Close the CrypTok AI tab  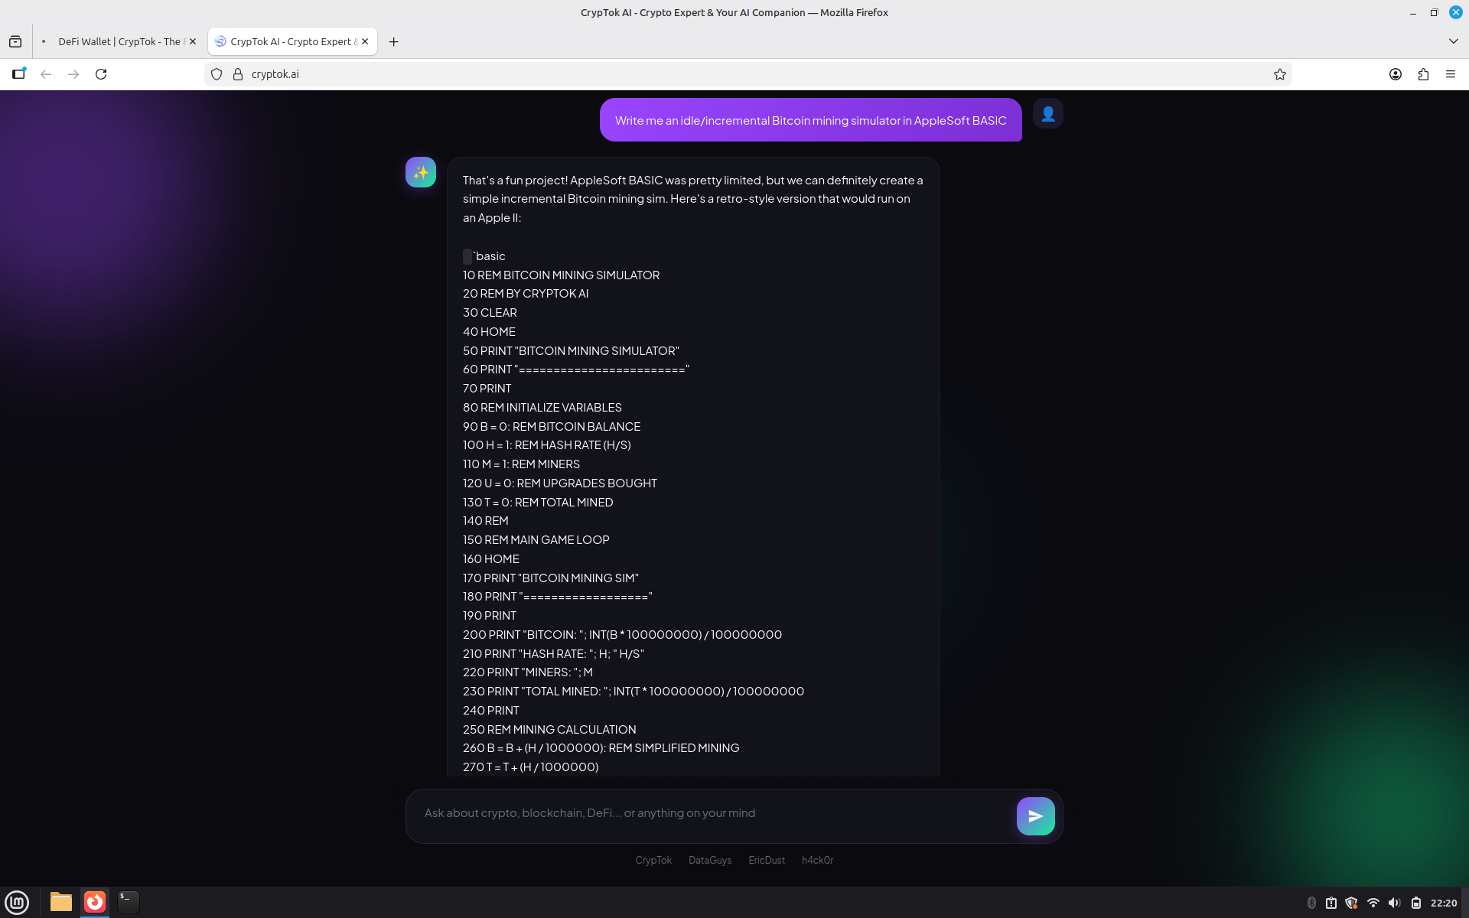point(365,41)
